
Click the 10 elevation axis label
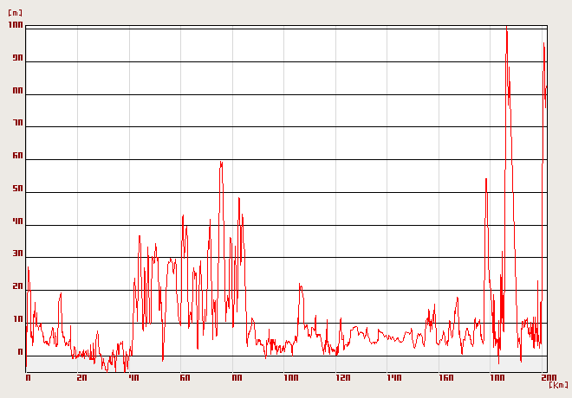pyautogui.click(x=17, y=319)
